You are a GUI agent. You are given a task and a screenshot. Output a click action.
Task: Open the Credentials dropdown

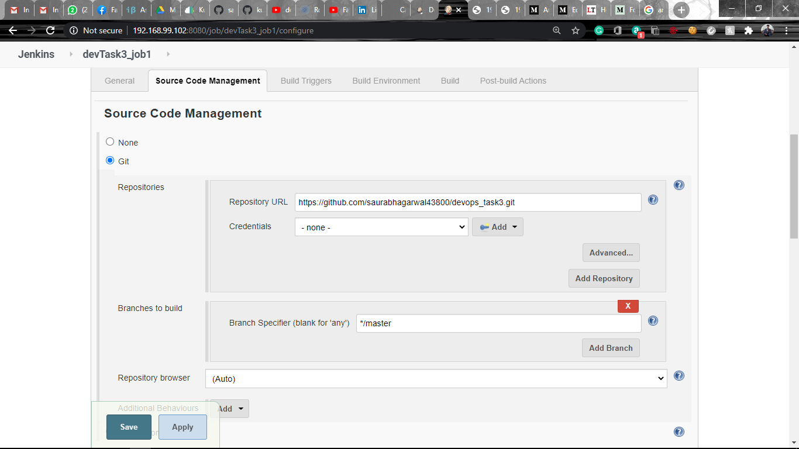[381, 226]
